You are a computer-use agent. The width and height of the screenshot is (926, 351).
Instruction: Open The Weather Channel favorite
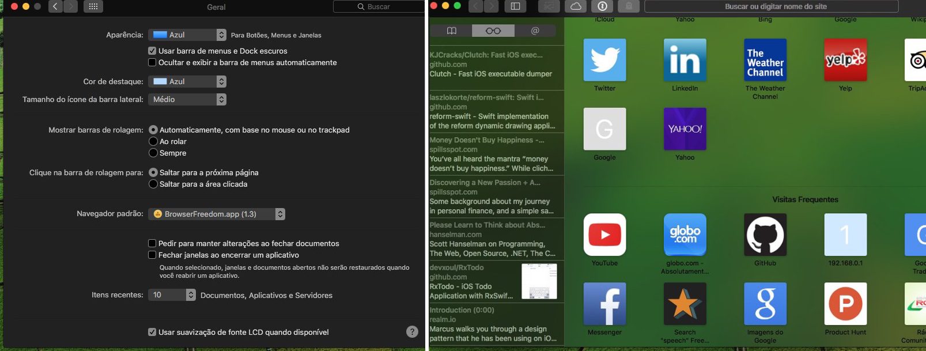coord(765,60)
